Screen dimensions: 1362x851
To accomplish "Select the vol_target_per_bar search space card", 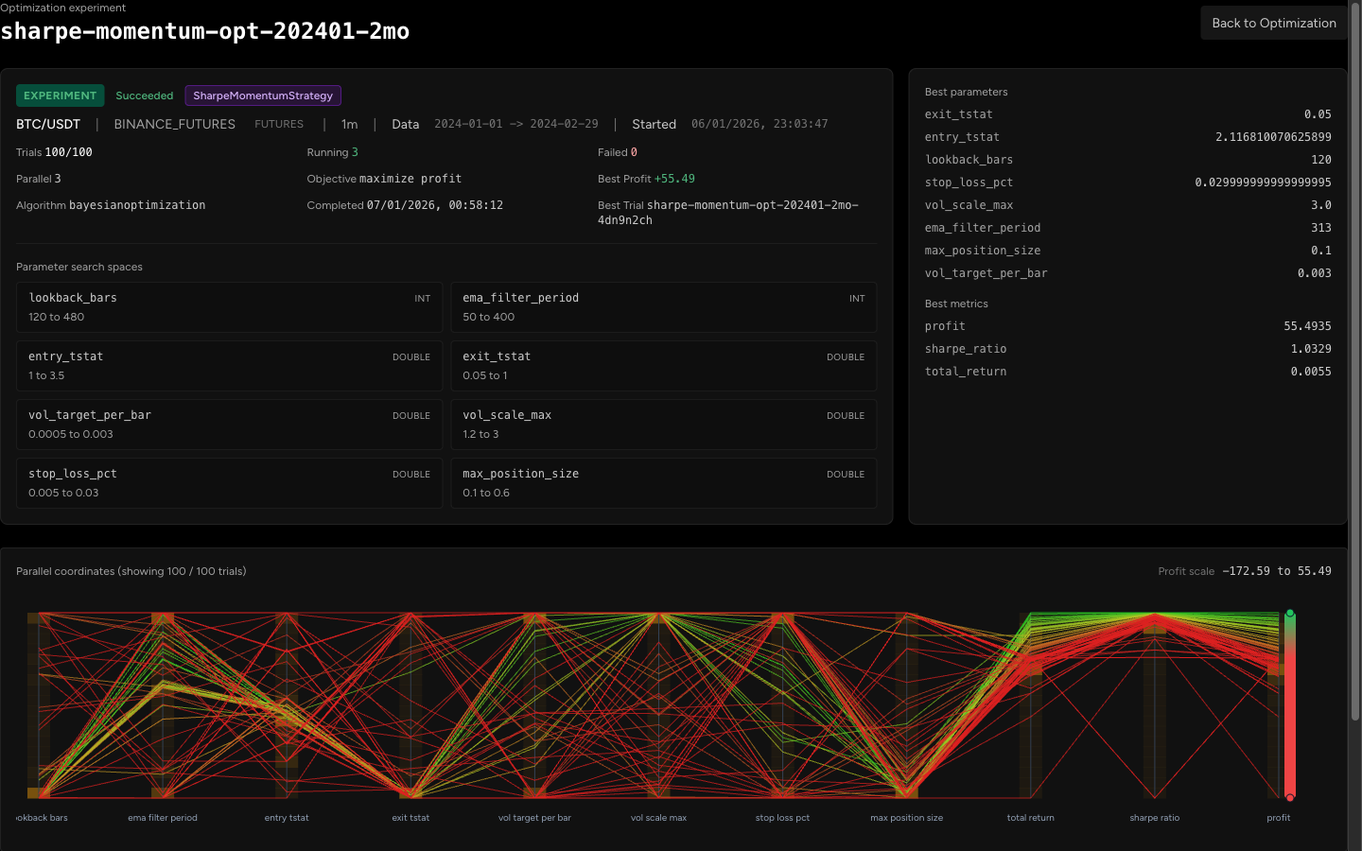I will click(x=229, y=425).
